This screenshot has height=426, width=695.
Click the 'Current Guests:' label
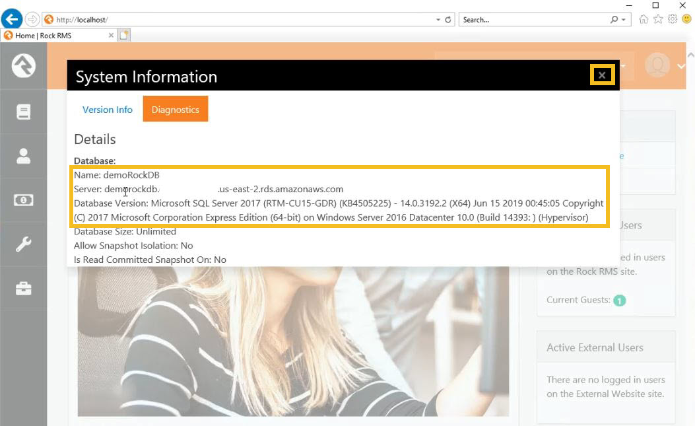click(578, 300)
